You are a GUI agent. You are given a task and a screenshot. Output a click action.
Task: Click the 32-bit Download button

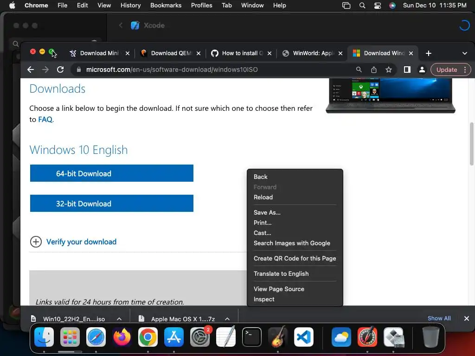[x=111, y=203]
